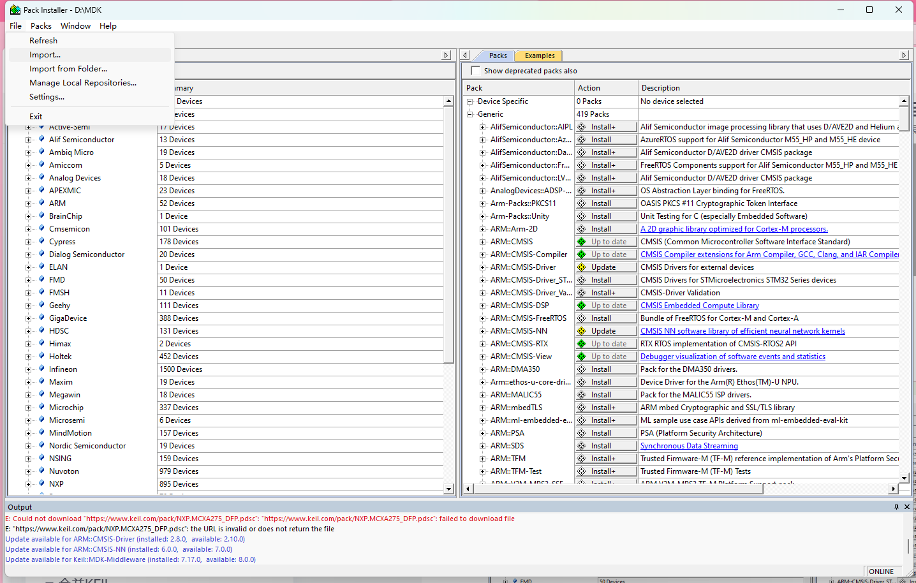Click the Pack column header

(519, 88)
